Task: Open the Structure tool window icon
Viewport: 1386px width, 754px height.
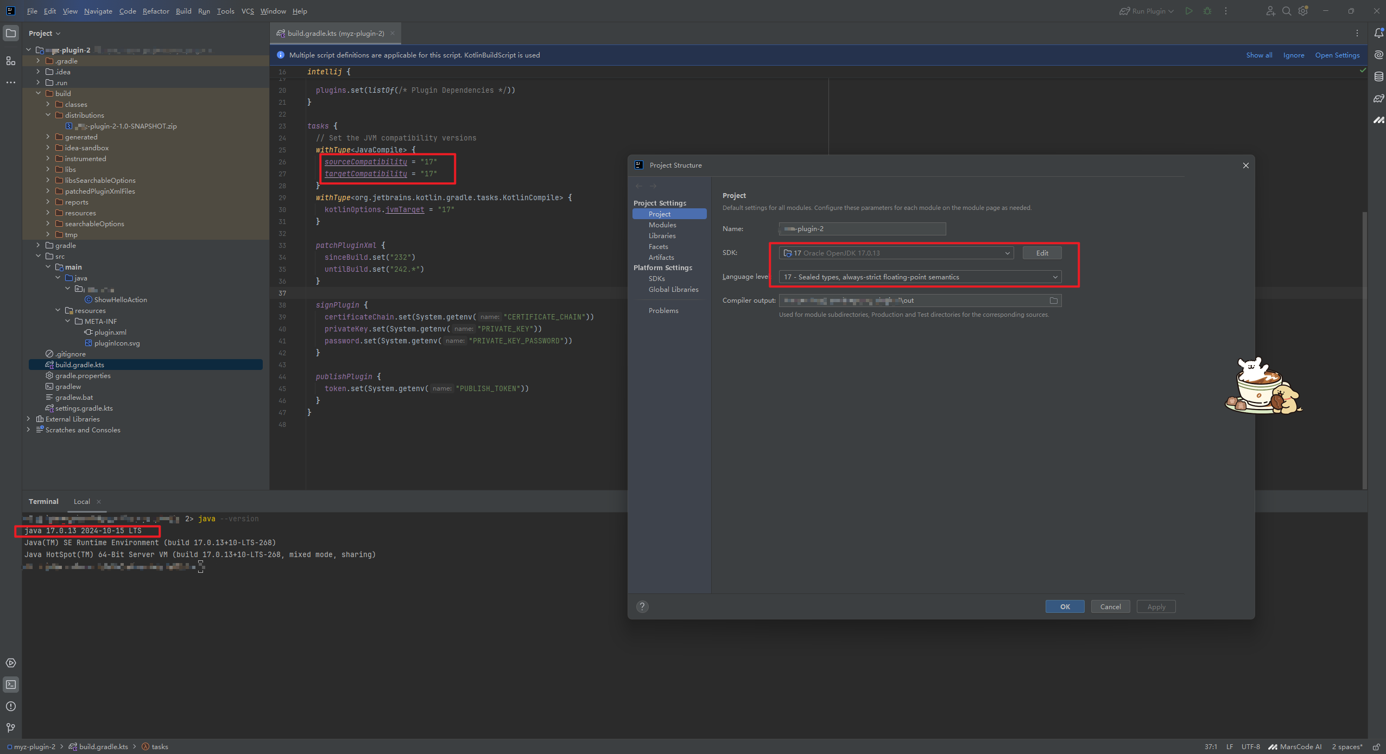Action: 11,61
